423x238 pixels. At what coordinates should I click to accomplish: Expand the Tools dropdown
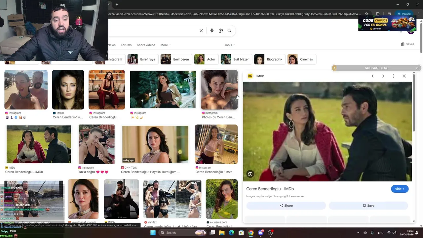click(230, 45)
